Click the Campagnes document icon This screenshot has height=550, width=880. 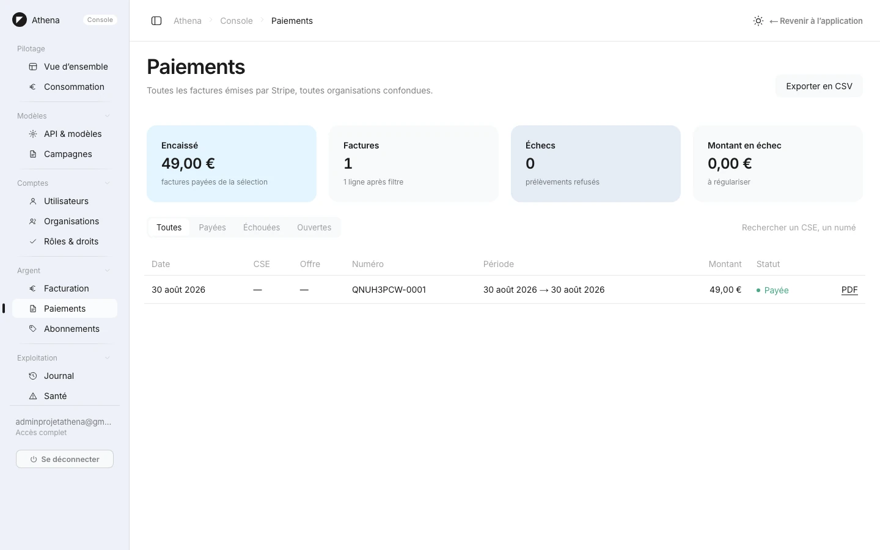pos(33,154)
